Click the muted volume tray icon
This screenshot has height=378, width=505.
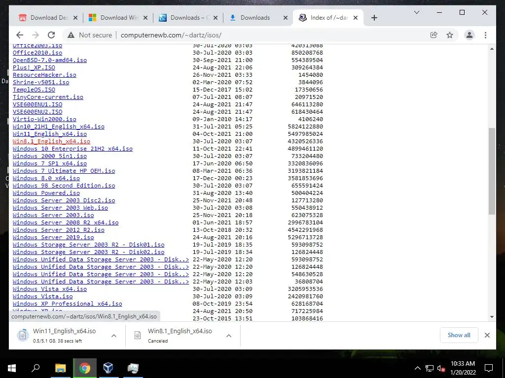tap(441, 368)
